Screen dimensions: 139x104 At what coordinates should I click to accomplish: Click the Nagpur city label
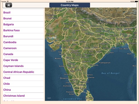click(x=87, y=48)
